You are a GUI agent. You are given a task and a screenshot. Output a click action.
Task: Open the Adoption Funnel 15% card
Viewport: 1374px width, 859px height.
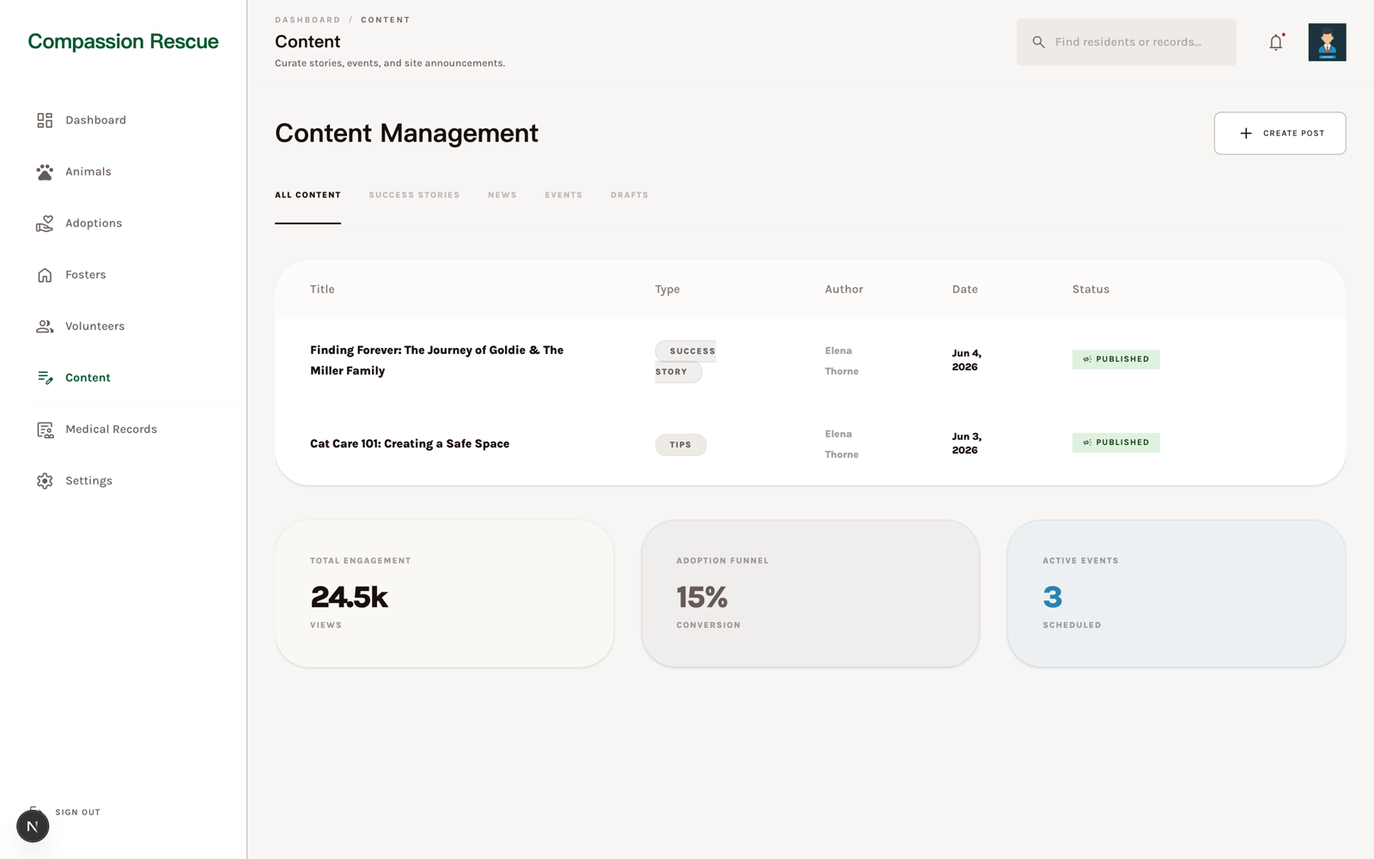810,594
